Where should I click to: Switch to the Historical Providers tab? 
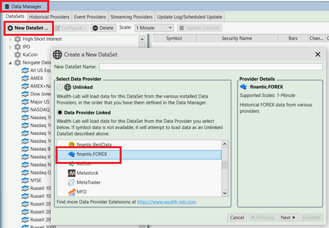pos(49,17)
